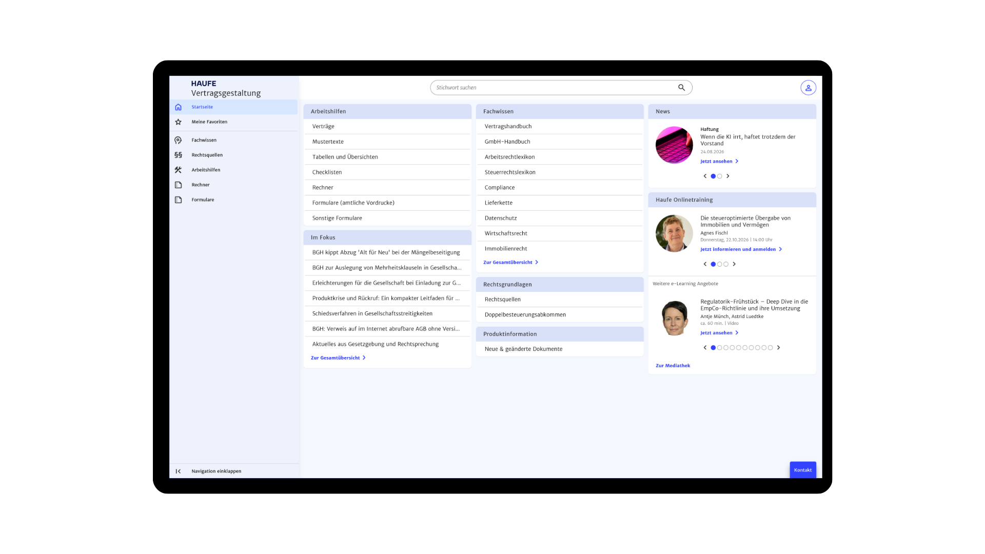Open Startseite in the sidebar menu
This screenshot has height=554, width=985.
click(x=233, y=107)
